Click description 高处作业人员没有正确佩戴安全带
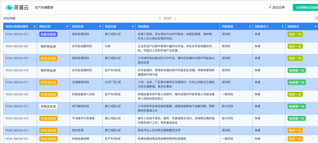 coord(159,130)
